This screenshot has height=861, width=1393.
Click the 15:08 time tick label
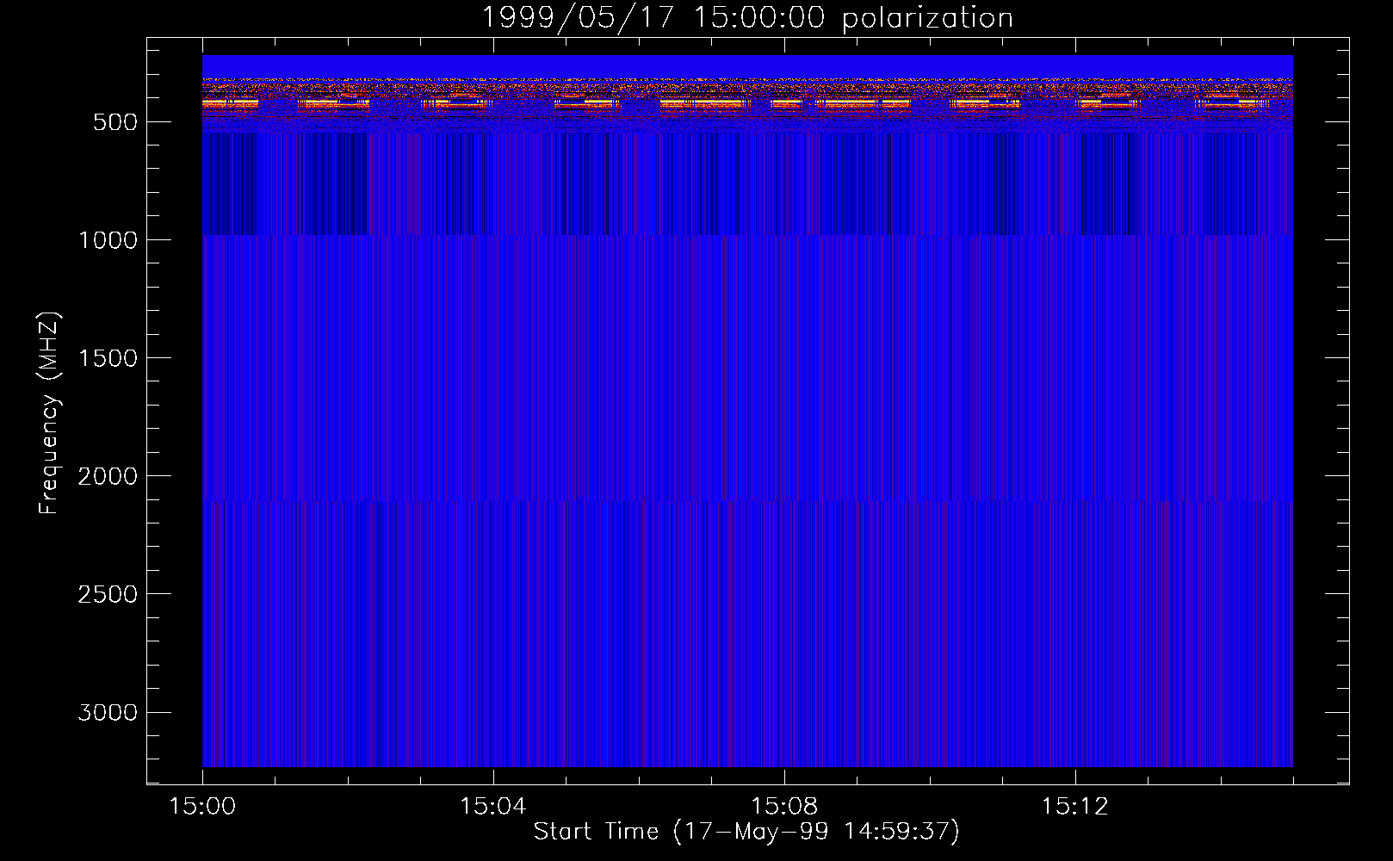783,806
